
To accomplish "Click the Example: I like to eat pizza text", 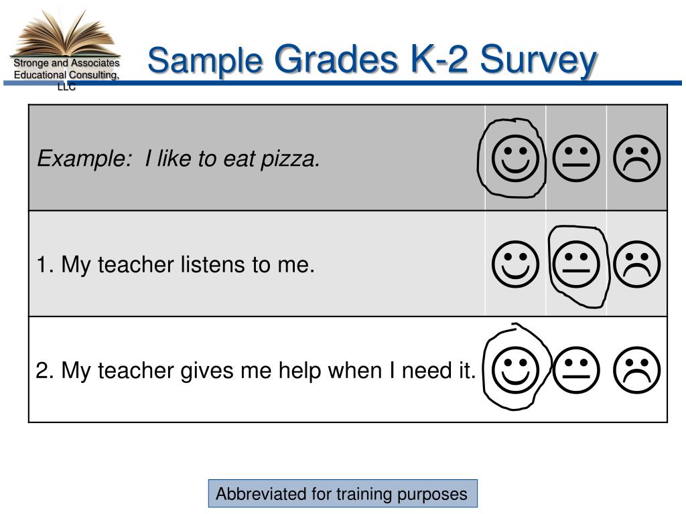I will click(178, 158).
